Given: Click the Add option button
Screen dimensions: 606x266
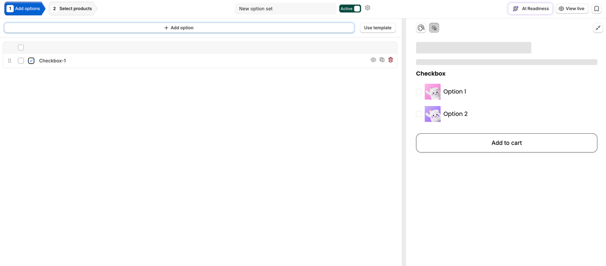Looking at the screenshot, I should click(179, 28).
